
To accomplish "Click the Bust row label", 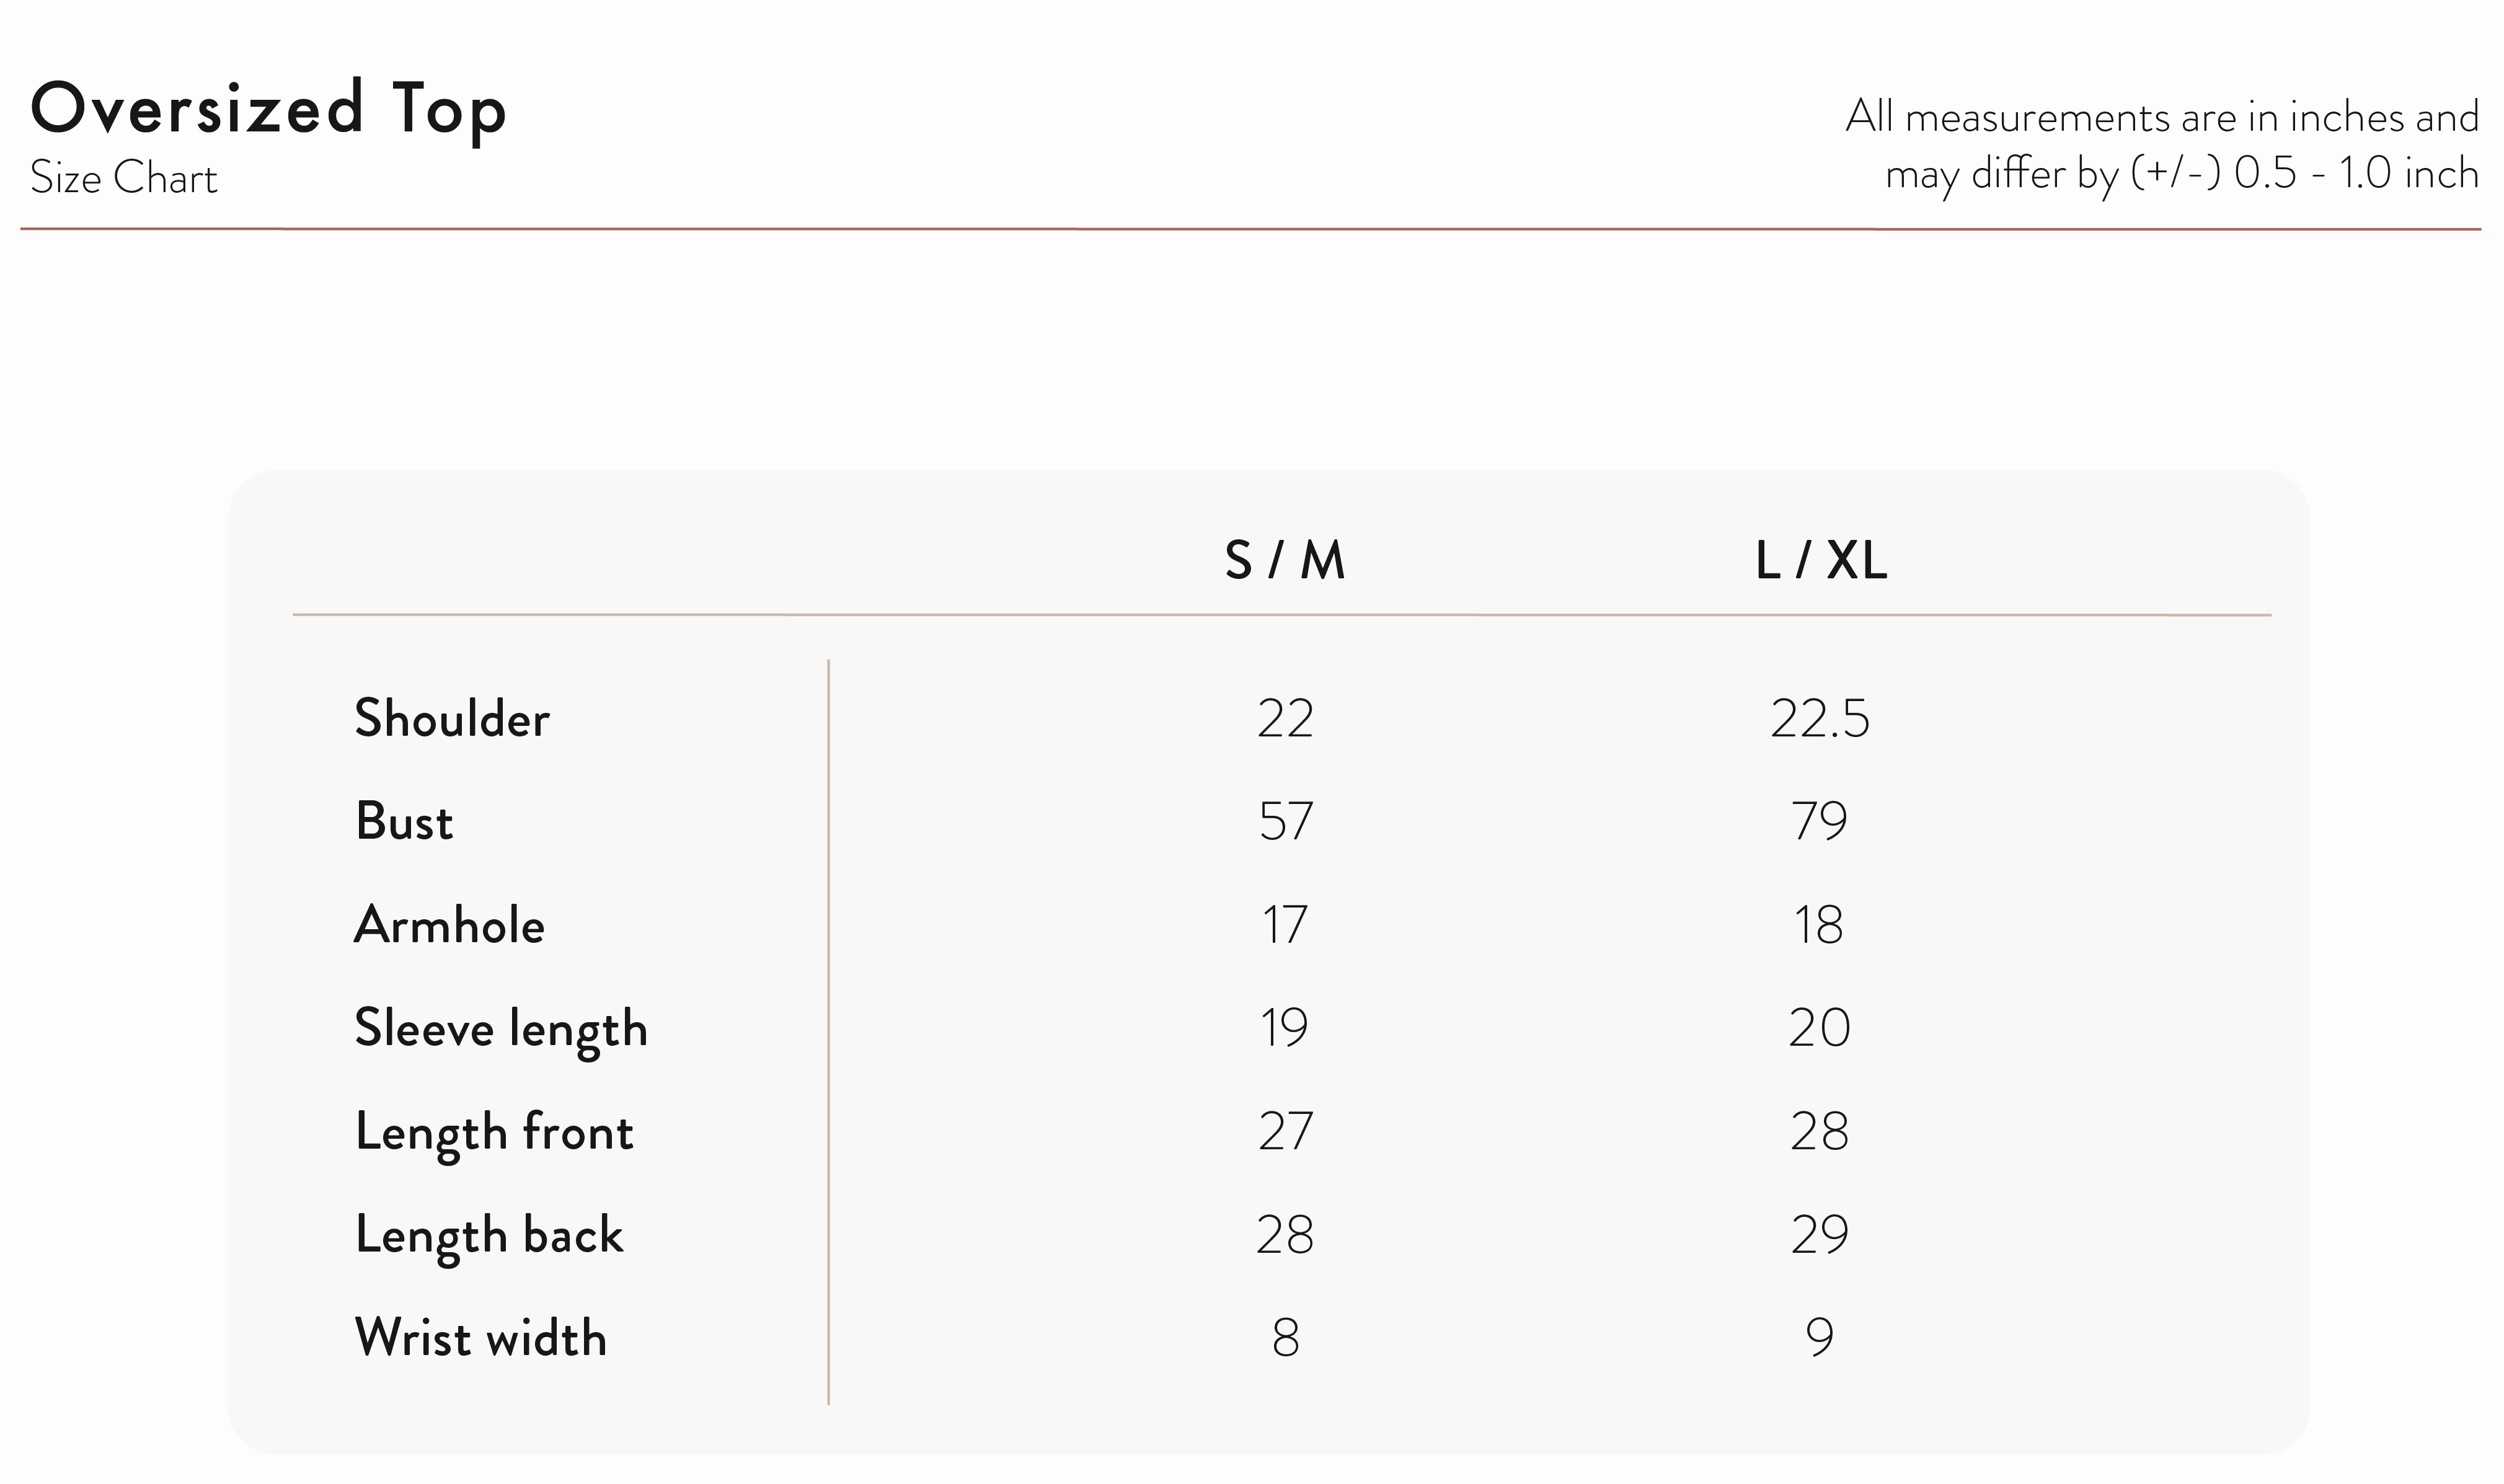I will pyautogui.click(x=404, y=821).
